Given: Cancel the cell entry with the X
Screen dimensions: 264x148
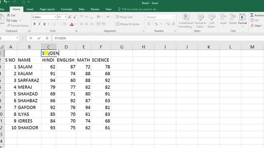Looking at the screenshot, I should 31,38.
